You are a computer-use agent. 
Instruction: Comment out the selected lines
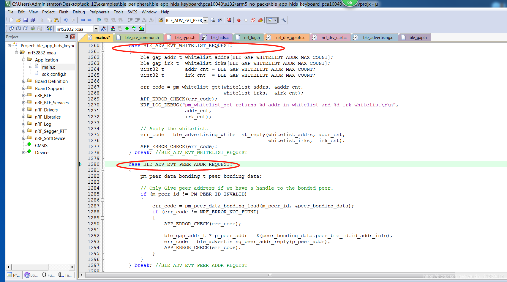click(x=144, y=20)
